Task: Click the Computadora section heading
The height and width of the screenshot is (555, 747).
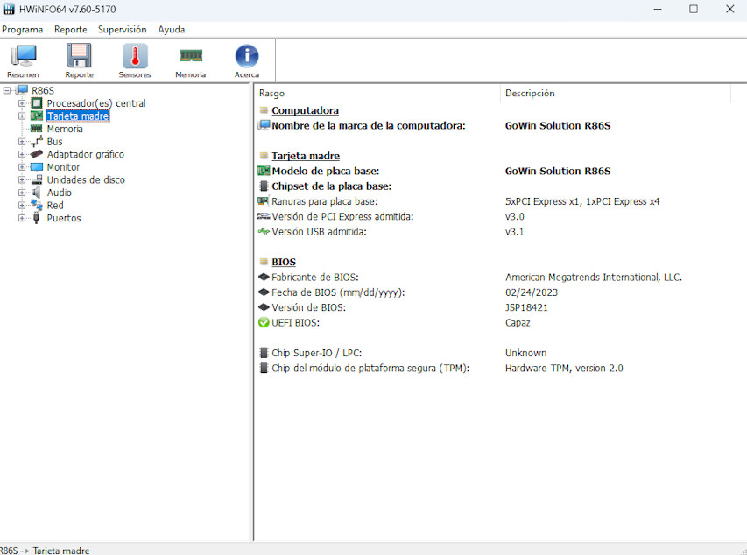Action: [x=305, y=110]
